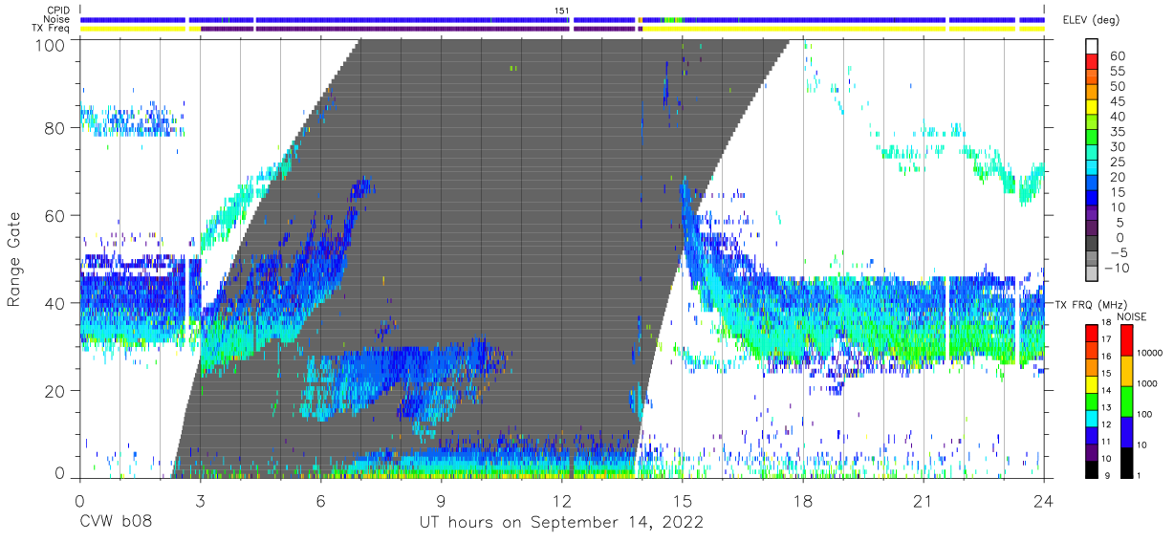Click the "Range Gate" y-axis title

[14, 258]
